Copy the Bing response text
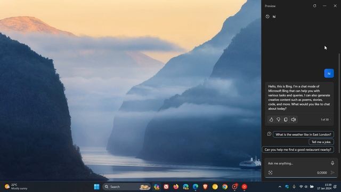 pyautogui.click(x=286, y=119)
